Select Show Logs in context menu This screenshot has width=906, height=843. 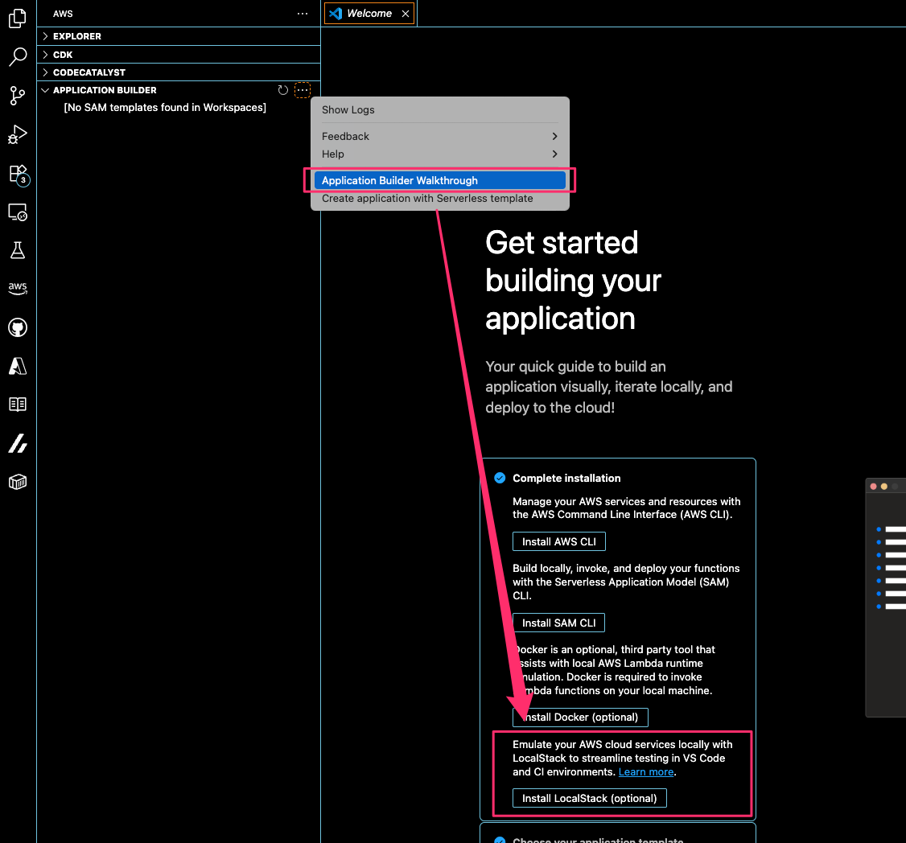[x=439, y=109]
